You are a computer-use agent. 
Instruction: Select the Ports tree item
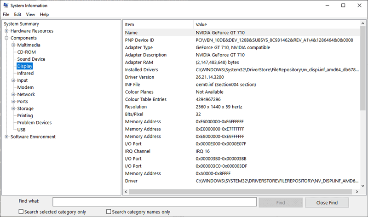coord(23,101)
